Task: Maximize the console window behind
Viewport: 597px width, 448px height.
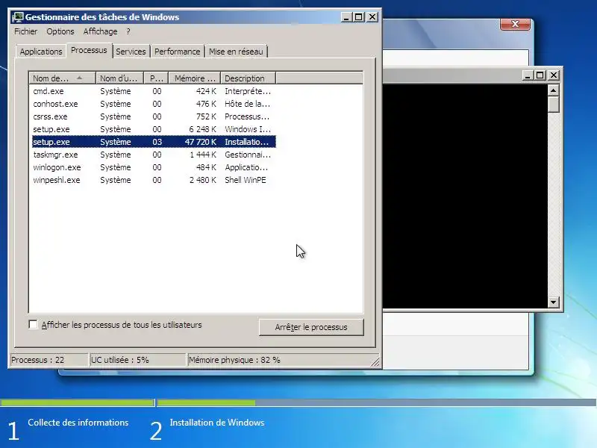Action: pyautogui.click(x=540, y=75)
